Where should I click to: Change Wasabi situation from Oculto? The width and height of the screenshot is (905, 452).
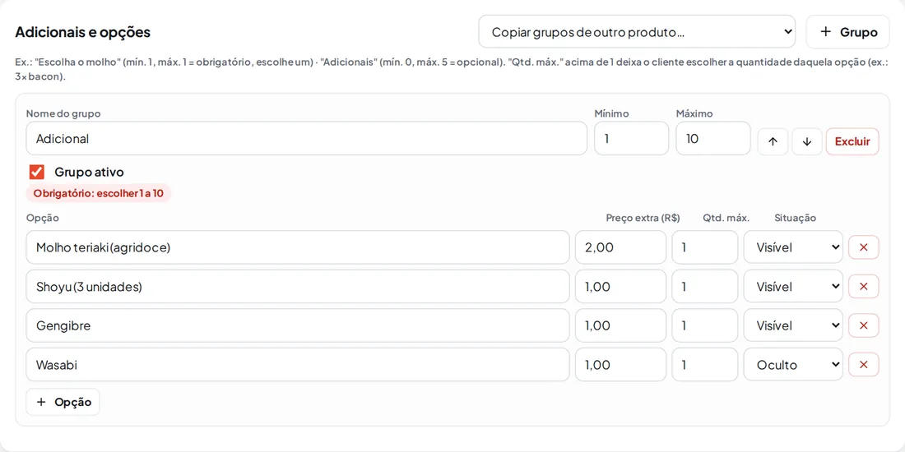tap(793, 364)
